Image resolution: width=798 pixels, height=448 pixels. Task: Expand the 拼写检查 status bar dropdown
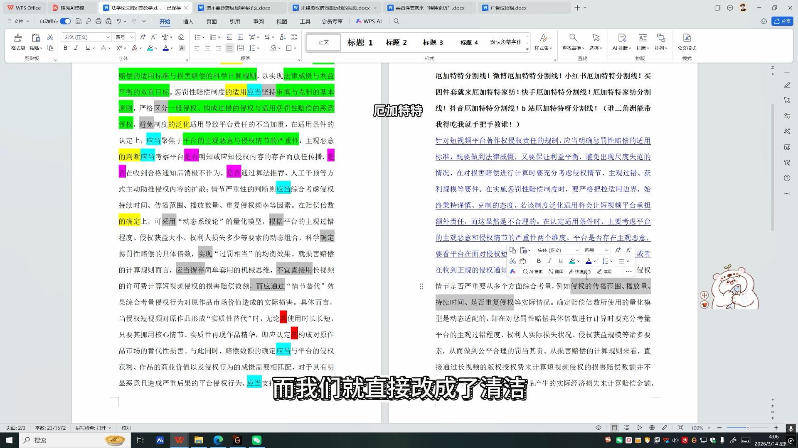[x=110, y=428]
